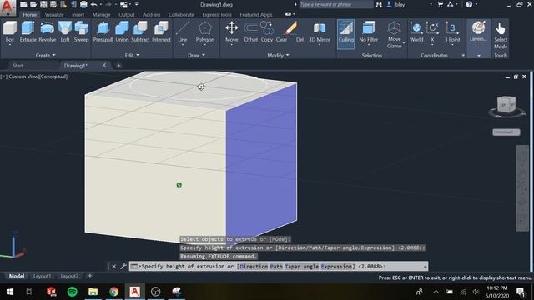Image resolution: width=534 pixels, height=300 pixels.
Task: Toggle the Culling selection option
Action: 345,34
